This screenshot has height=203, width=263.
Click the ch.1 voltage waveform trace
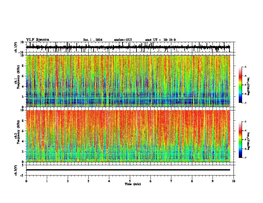[x=128, y=47]
